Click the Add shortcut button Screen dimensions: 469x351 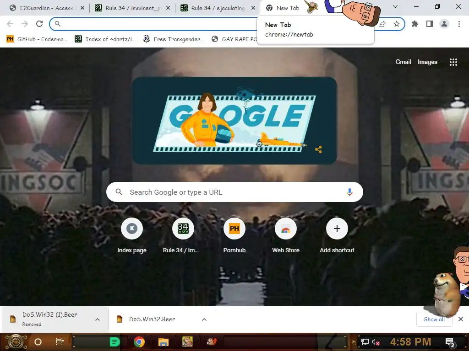coord(337,236)
